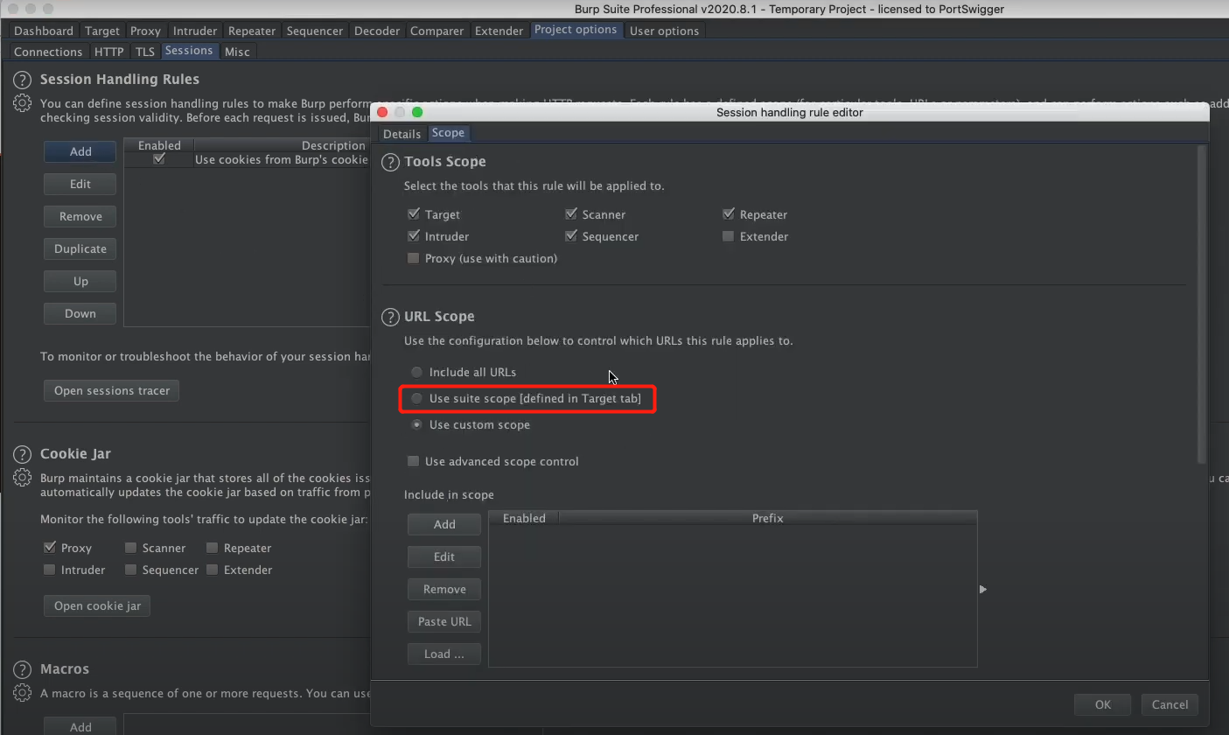Select the Scope tab in rule editor

coord(448,133)
